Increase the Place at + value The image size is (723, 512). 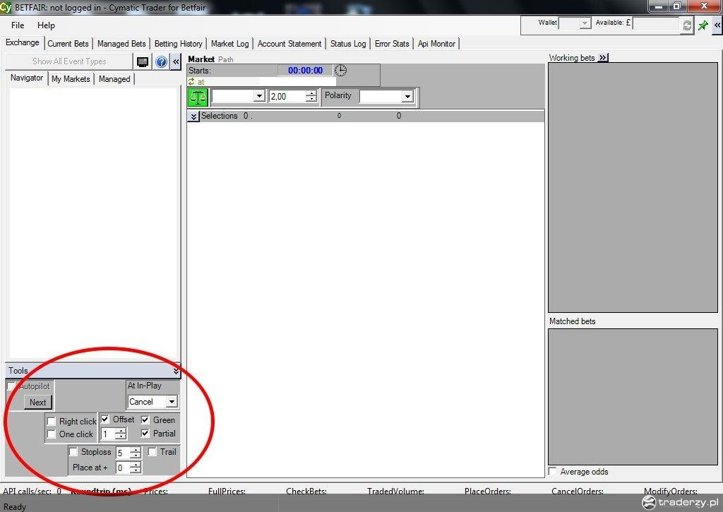tap(135, 465)
